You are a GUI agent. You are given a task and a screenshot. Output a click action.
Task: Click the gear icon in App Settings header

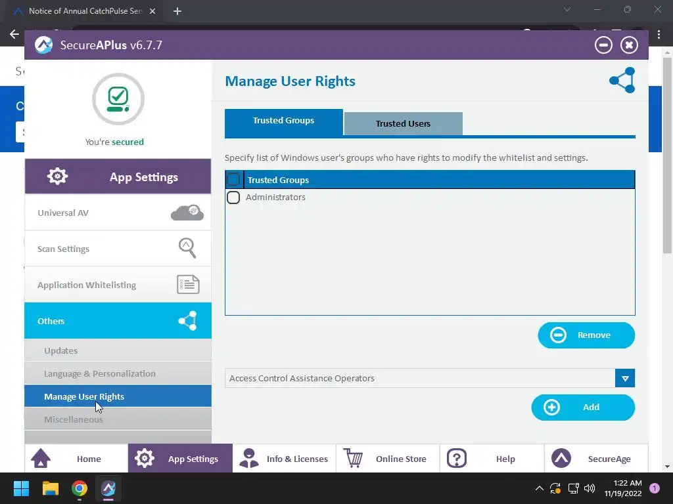click(x=58, y=176)
